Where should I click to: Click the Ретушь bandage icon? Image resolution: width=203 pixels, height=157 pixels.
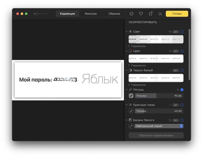coord(130,89)
